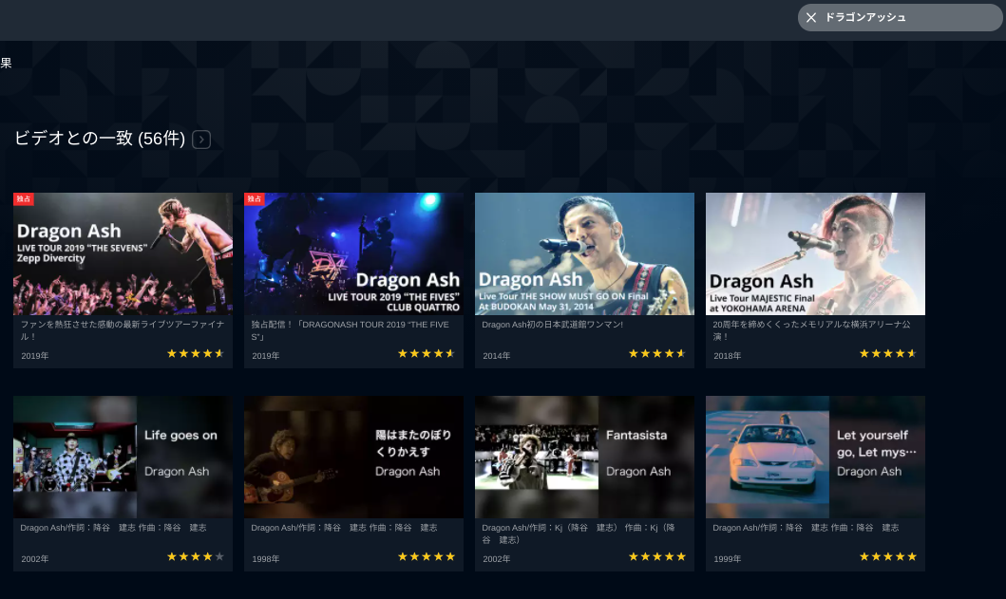1006x599 pixels.
Task: Click the star rating on the Fantasista card
Action: coord(657,556)
